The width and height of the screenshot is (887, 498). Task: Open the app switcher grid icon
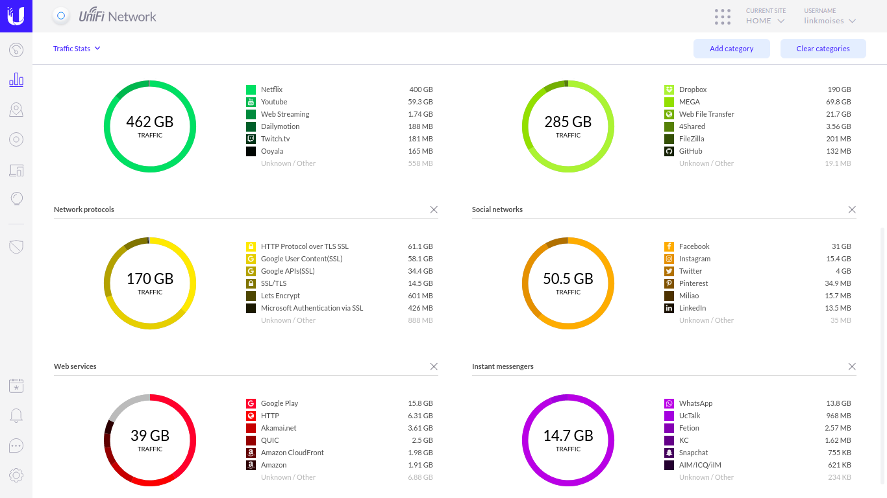722,16
